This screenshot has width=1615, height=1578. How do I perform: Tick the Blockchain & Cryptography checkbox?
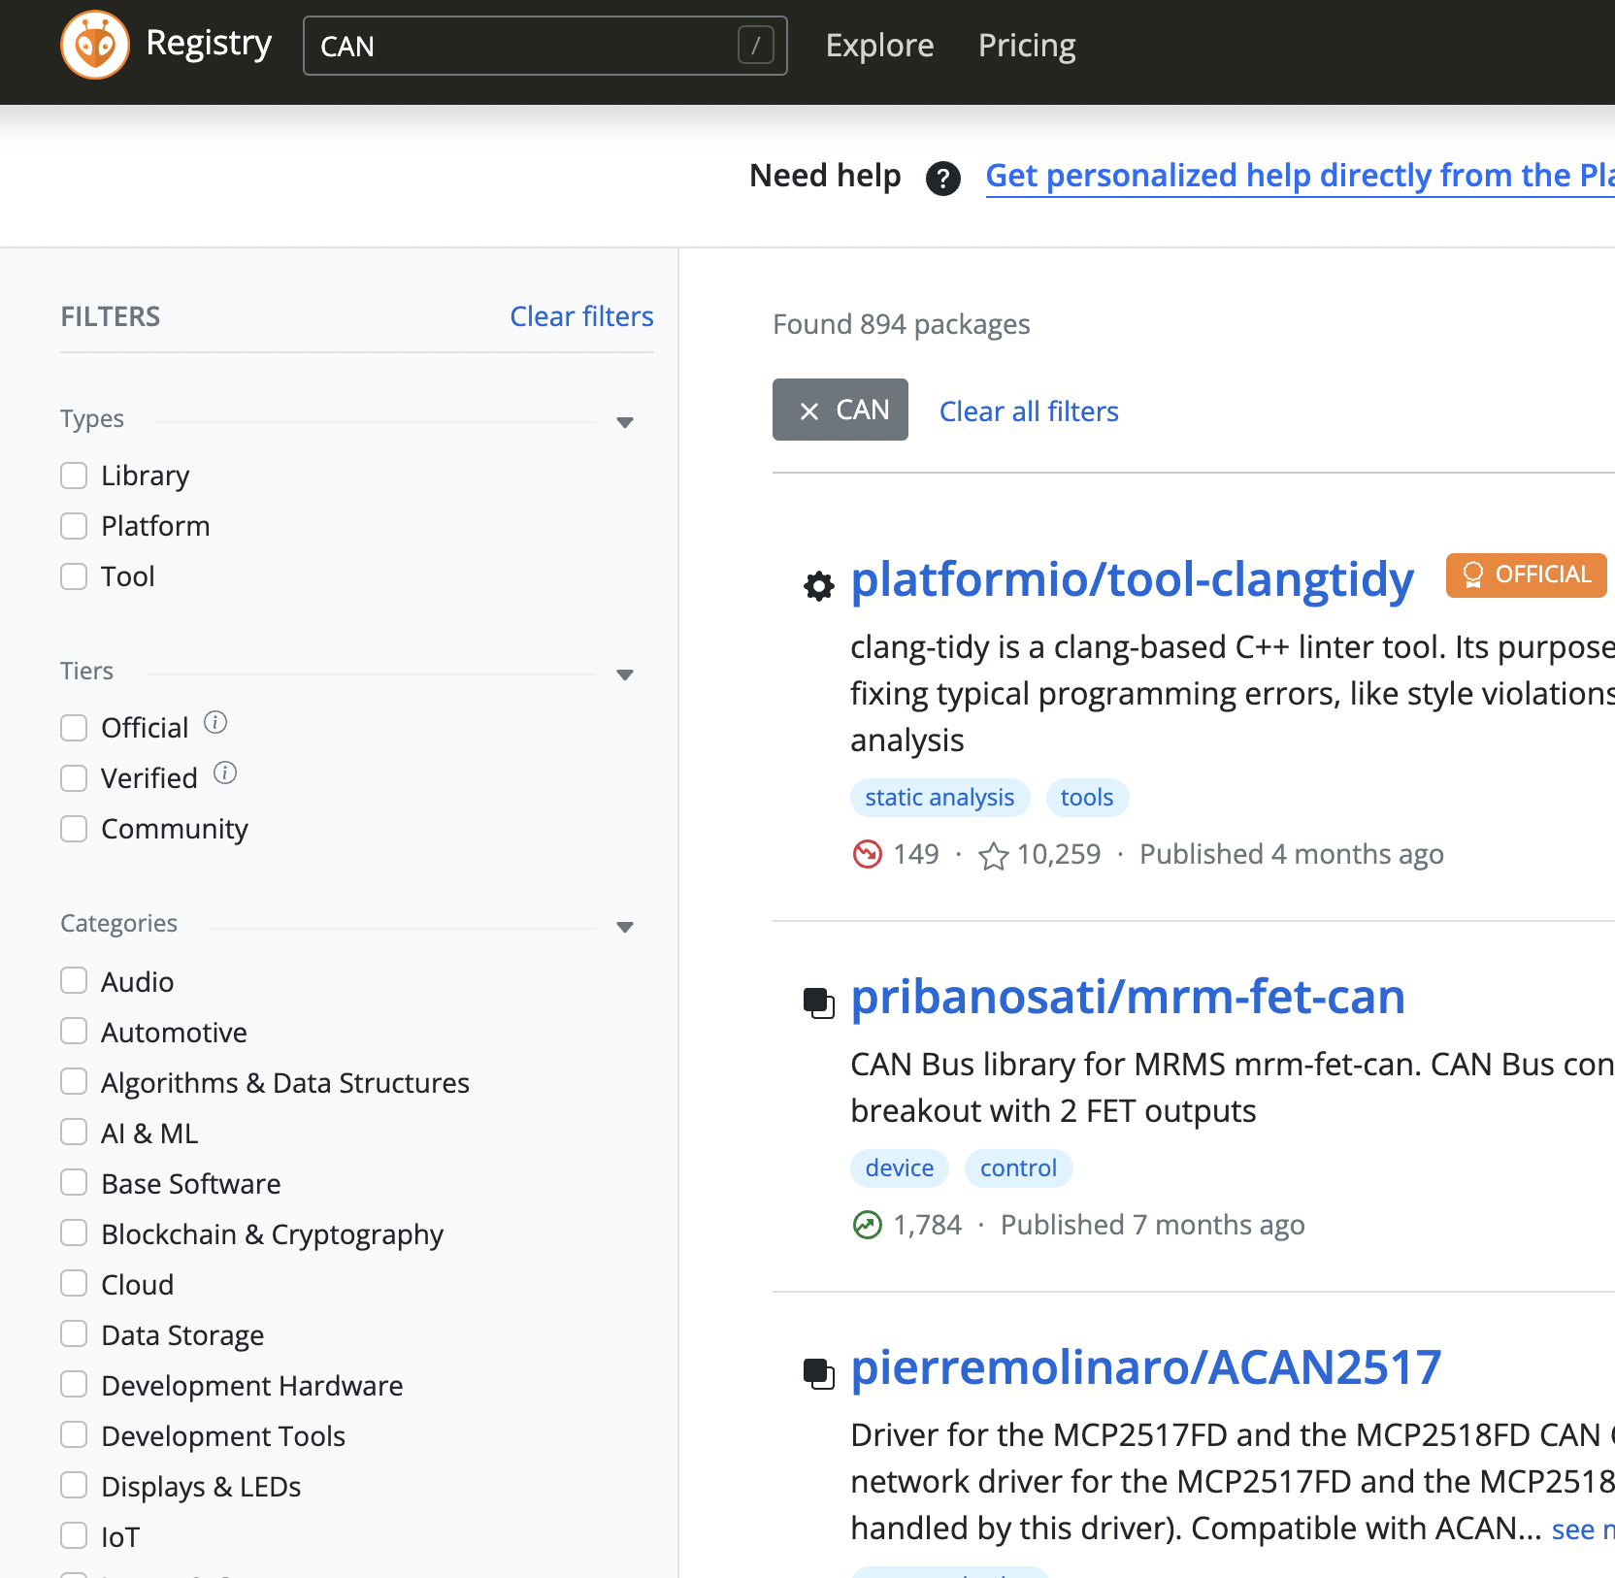pyautogui.click(x=74, y=1233)
